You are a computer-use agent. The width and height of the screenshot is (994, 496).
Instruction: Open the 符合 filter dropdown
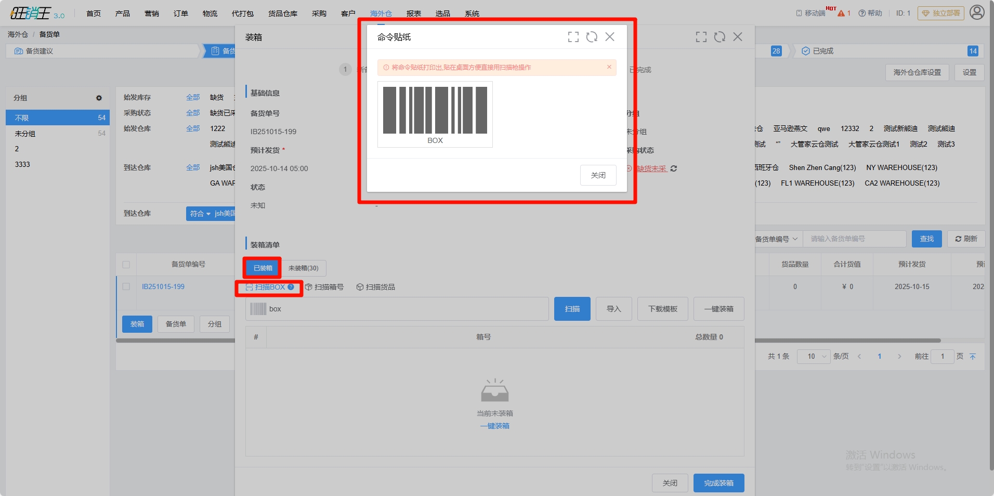[200, 214]
